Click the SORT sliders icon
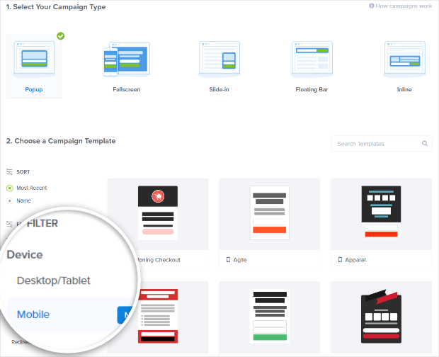The width and height of the screenshot is (439, 357). 9,171
